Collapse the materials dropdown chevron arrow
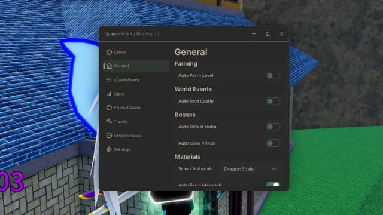The width and height of the screenshot is (383, 215). point(274,169)
